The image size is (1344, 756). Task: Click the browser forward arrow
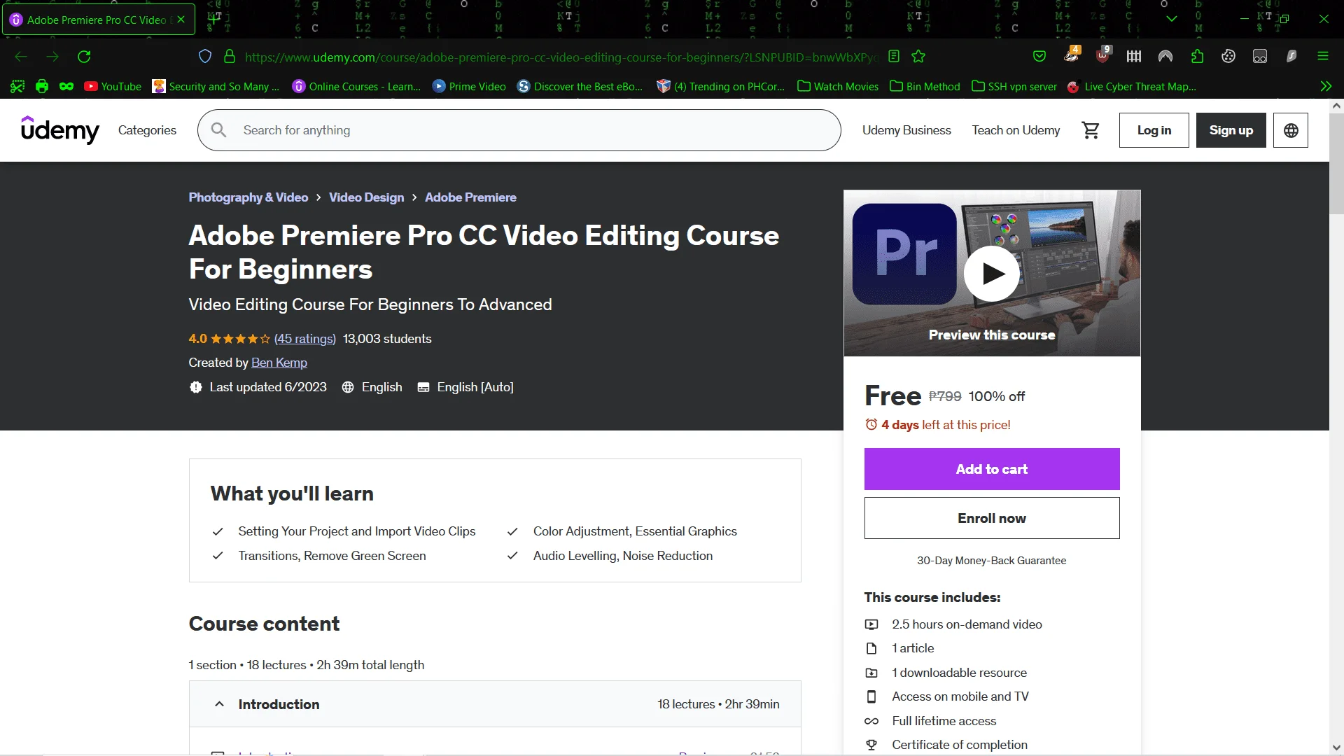tap(52, 57)
